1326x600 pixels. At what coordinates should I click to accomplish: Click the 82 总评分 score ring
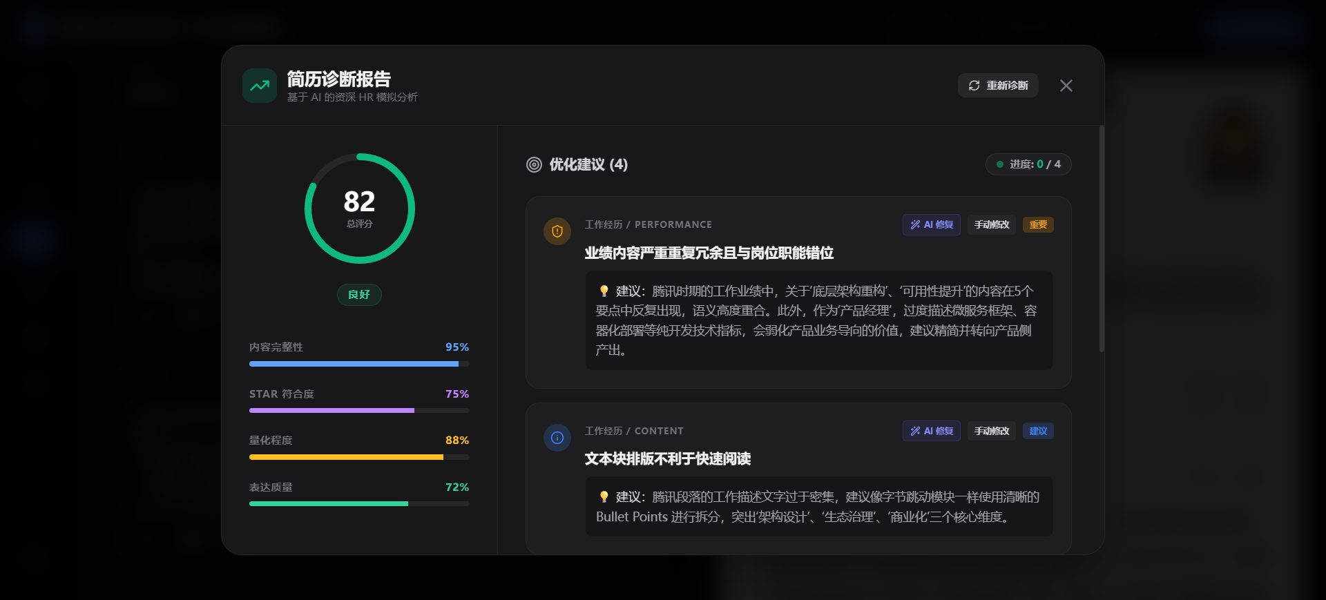click(360, 209)
